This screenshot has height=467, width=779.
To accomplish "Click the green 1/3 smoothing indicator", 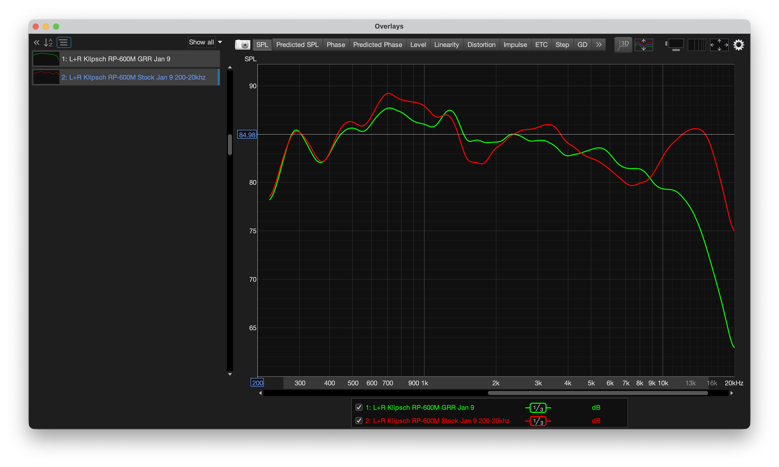I will [538, 408].
